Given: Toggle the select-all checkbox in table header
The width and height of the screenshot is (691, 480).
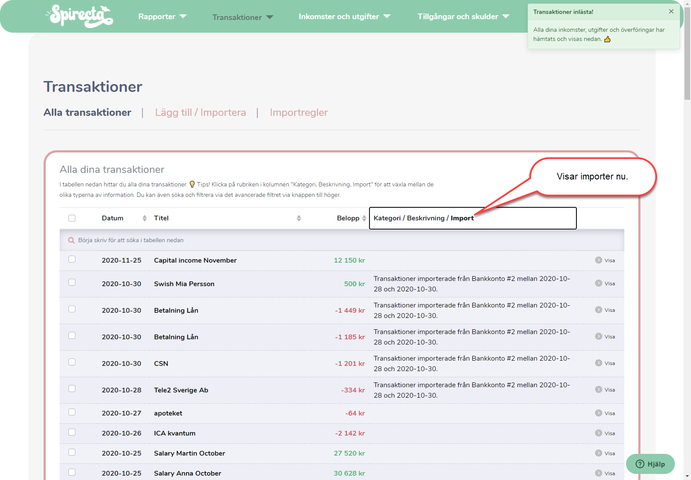Looking at the screenshot, I should coord(72,218).
